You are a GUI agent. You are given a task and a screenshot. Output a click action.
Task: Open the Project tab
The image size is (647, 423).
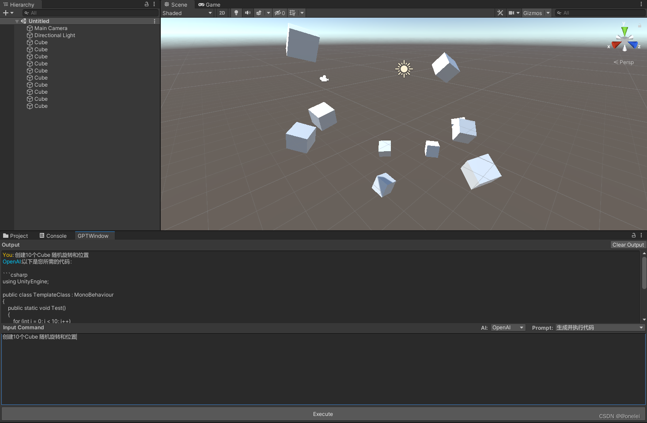point(15,236)
